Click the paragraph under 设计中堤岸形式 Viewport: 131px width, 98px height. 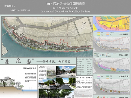(31, 77)
